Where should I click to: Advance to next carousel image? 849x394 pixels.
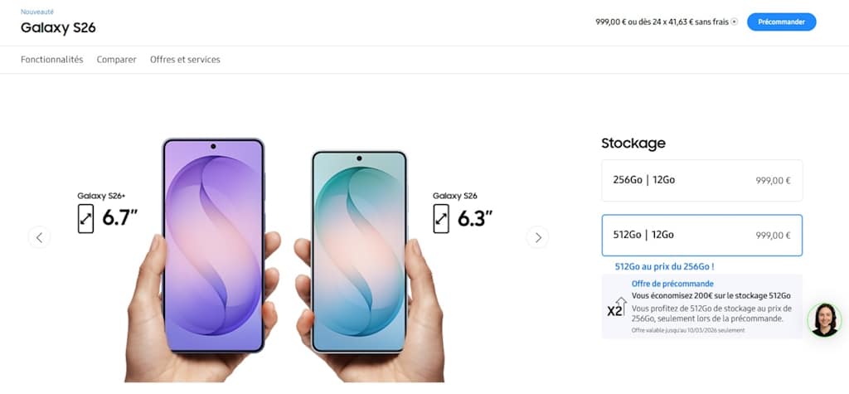point(537,237)
